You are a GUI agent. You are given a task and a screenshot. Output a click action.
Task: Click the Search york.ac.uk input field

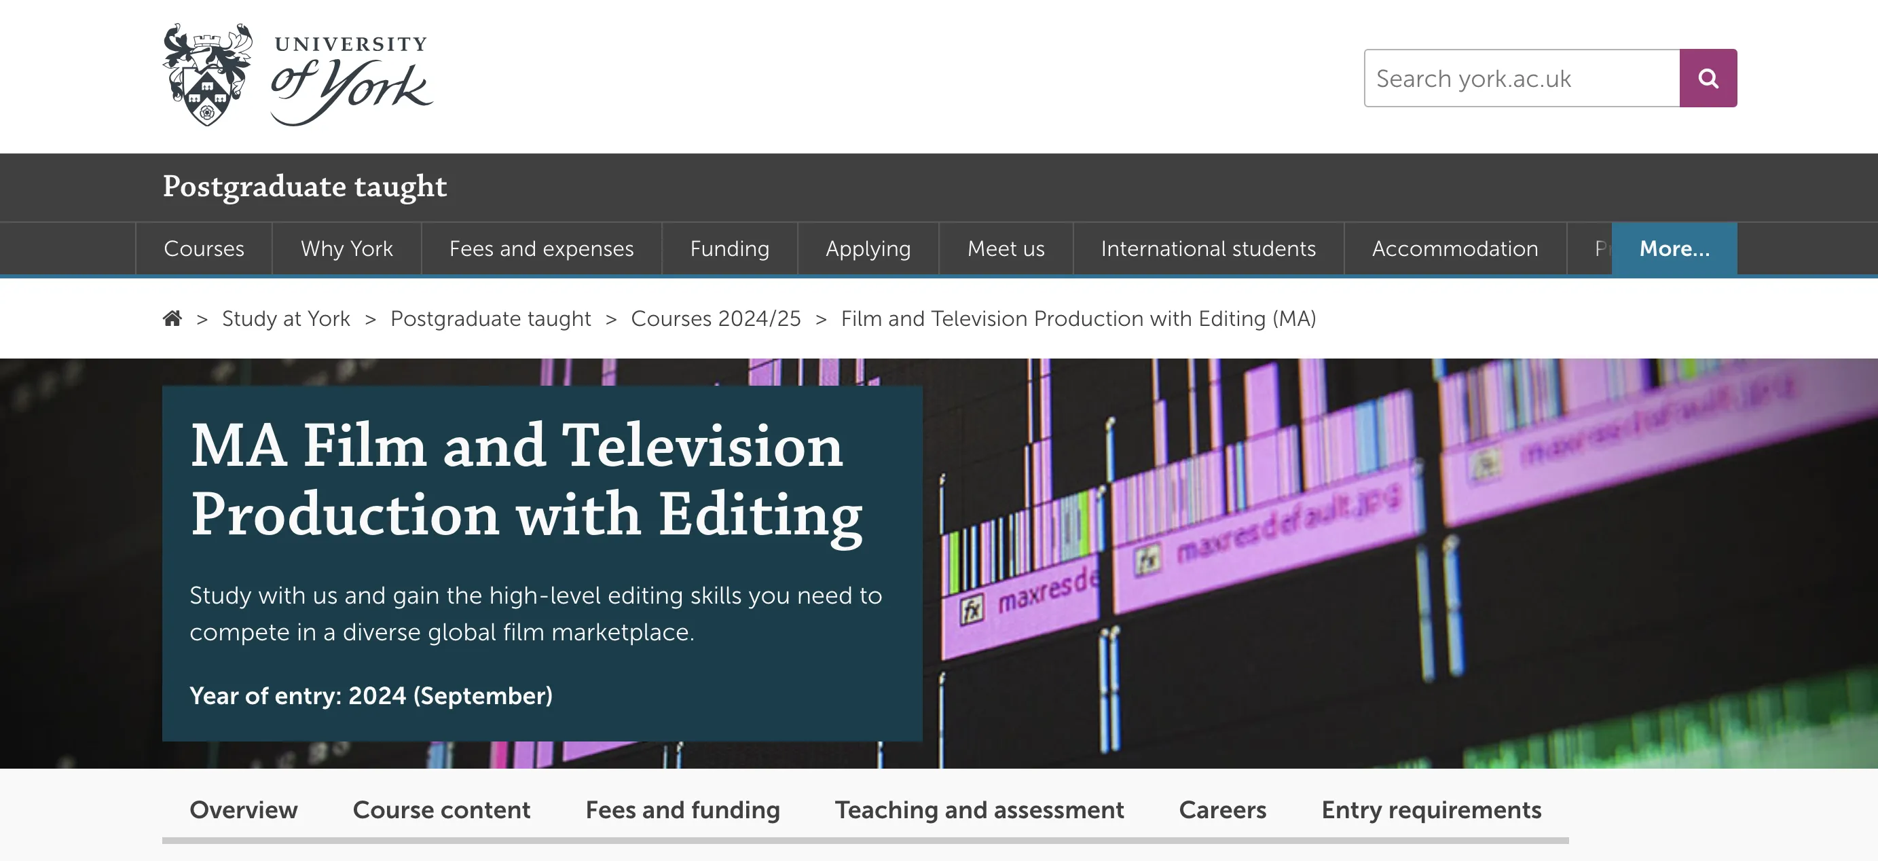[x=1522, y=78]
